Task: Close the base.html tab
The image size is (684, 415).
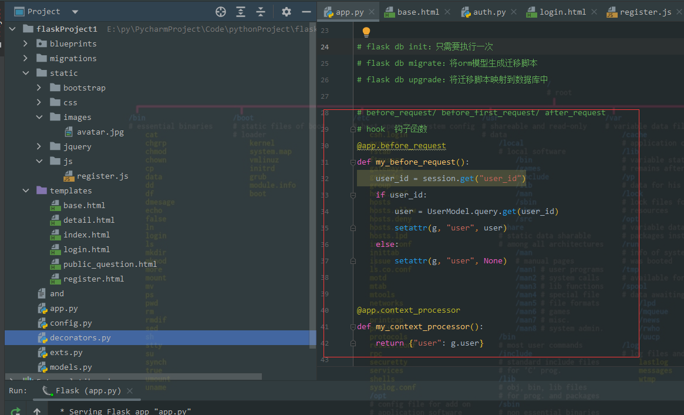Action: pos(447,12)
